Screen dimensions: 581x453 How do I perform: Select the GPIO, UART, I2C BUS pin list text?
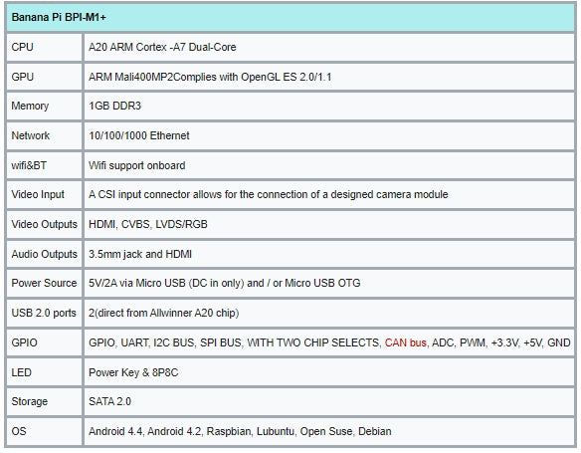329,342
